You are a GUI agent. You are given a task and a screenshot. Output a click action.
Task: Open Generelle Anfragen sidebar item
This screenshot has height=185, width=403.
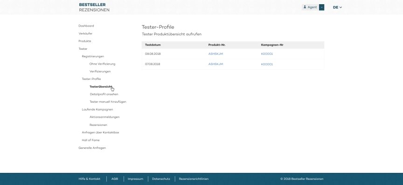(92, 148)
